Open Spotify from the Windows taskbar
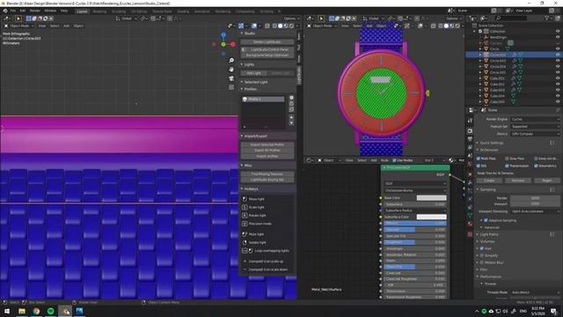This screenshot has width=563, height=317. pos(51,311)
